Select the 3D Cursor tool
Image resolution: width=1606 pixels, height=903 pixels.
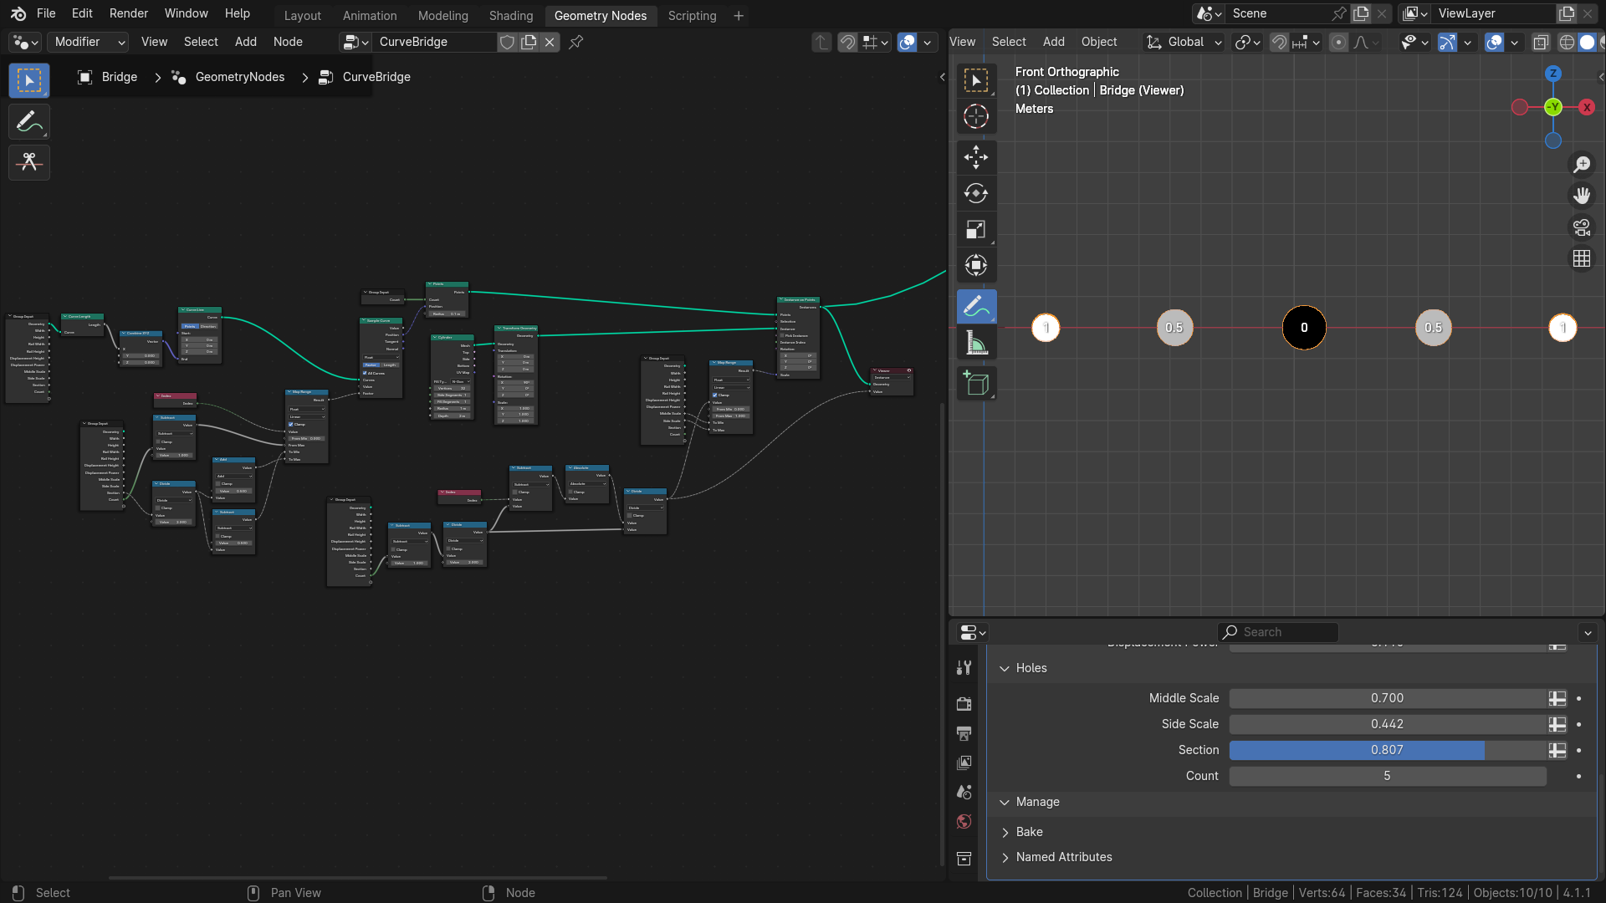(x=976, y=116)
